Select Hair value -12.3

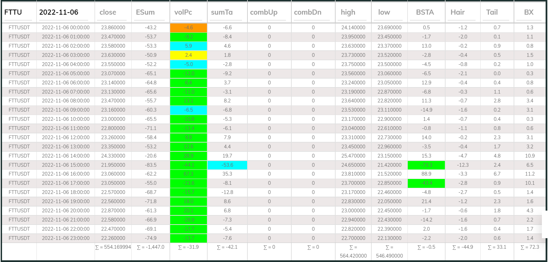coord(463,165)
